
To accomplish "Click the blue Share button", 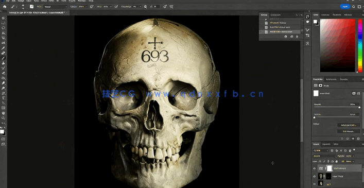I will (x=345, y=7).
